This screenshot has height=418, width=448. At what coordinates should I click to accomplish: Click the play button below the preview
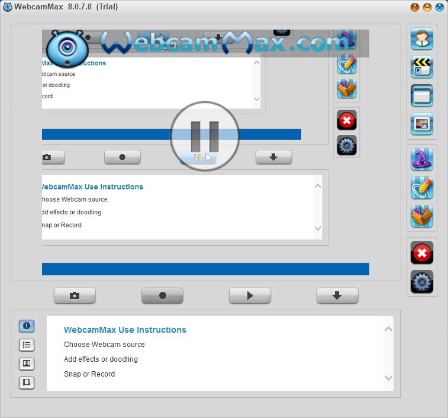[x=250, y=295]
